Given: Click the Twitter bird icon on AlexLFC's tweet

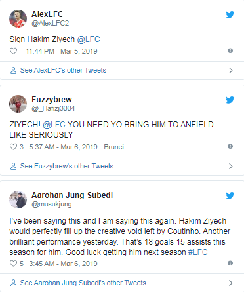Looking at the screenshot, I should 230,14.
